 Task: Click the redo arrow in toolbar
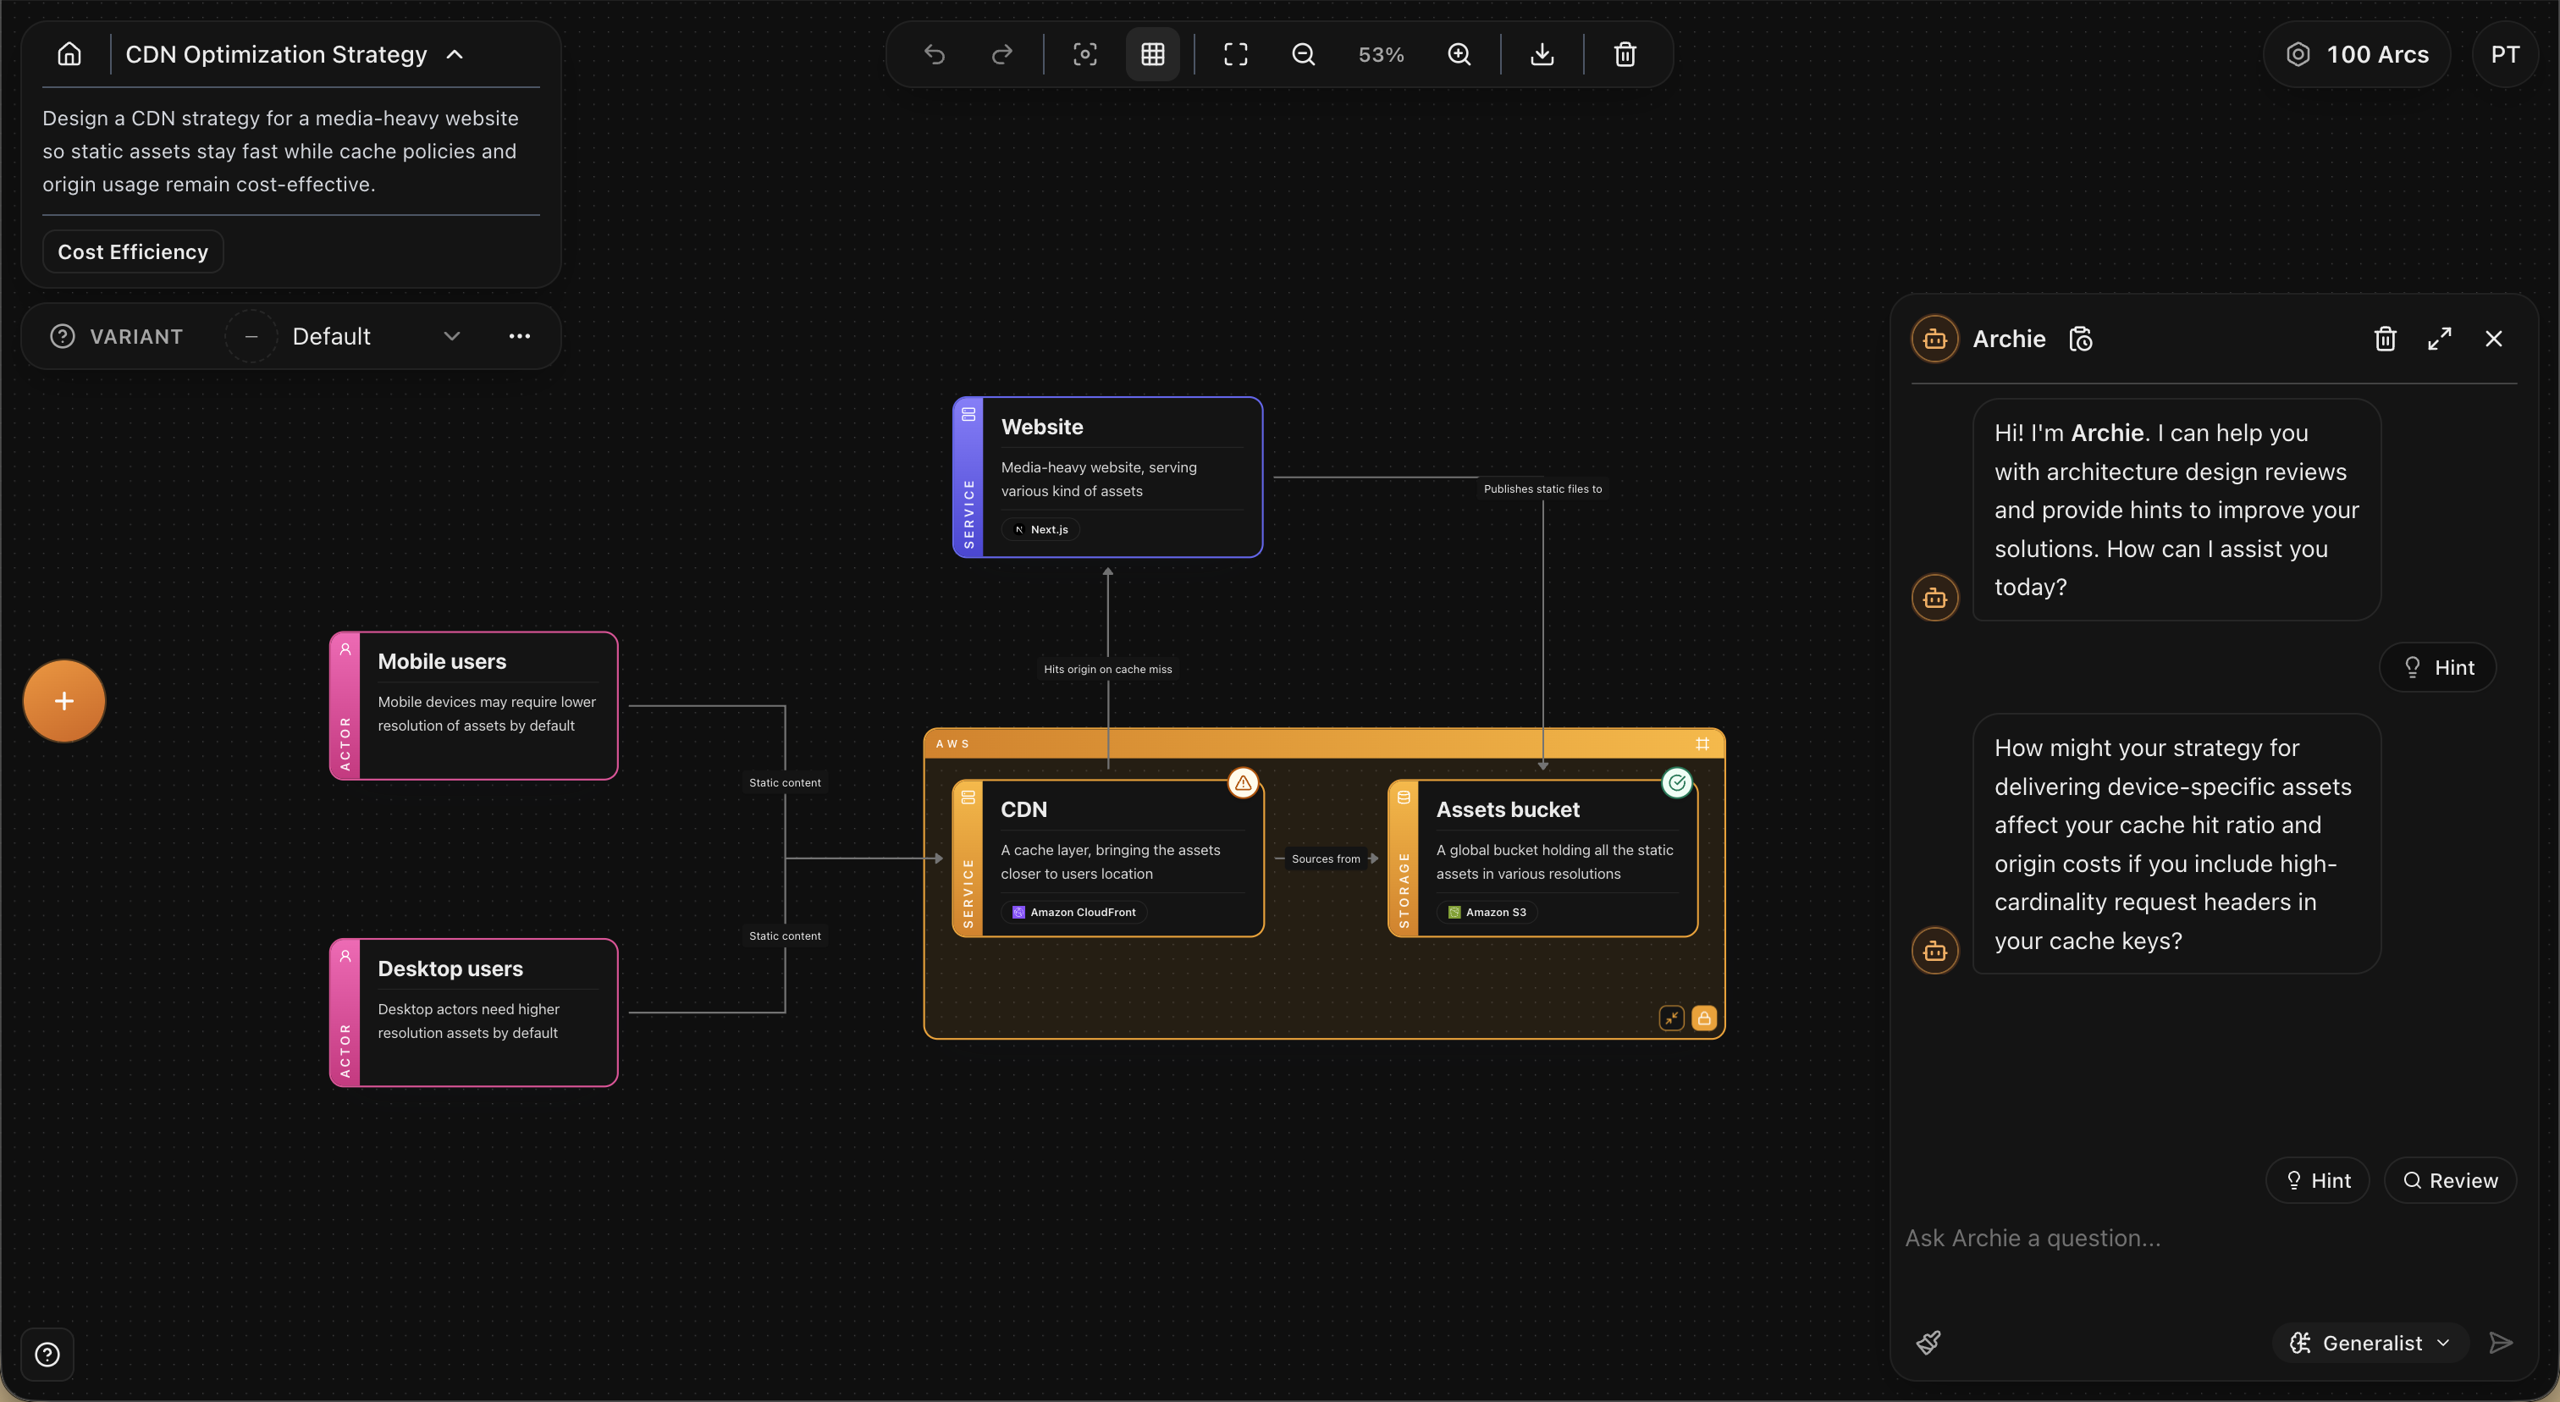1001,53
